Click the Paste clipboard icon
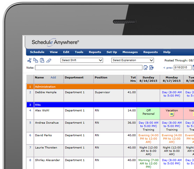Viewport: 194px width, 169px height. pos(42,60)
